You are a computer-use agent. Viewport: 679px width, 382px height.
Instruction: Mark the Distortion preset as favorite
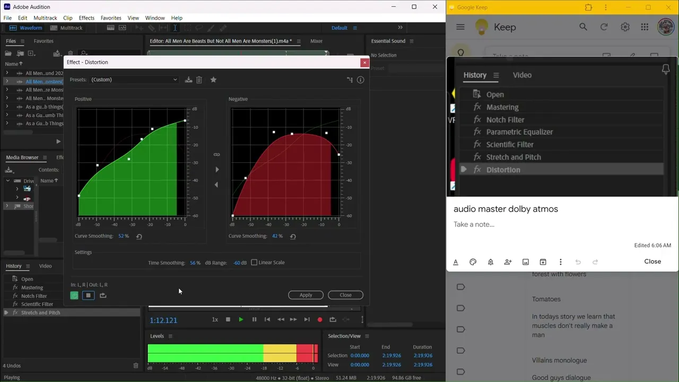[213, 80]
